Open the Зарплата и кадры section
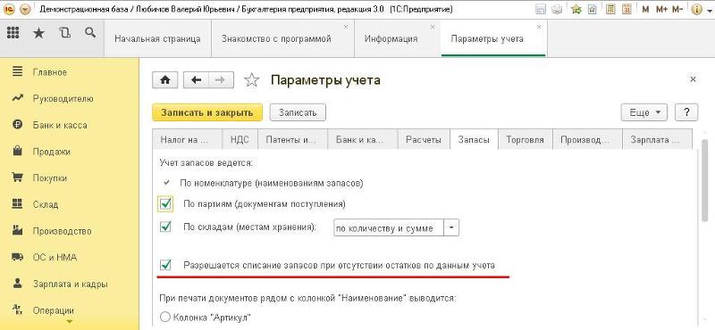715x330 pixels. coord(71,284)
